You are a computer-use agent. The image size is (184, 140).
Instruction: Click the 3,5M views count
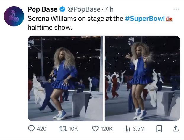139,128
